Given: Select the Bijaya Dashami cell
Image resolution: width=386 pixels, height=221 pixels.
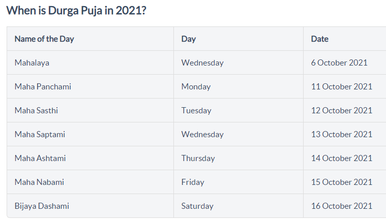Looking at the screenshot, I should coord(42,206).
